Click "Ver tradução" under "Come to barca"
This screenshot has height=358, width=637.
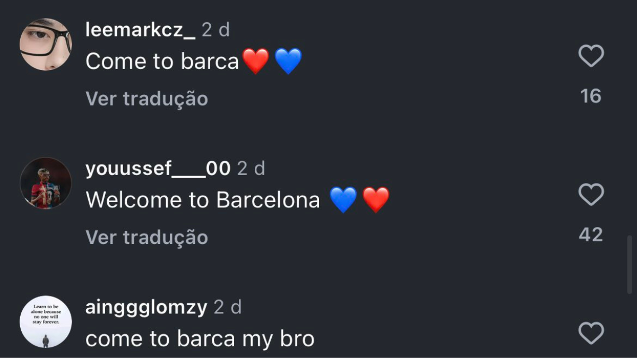pos(147,99)
